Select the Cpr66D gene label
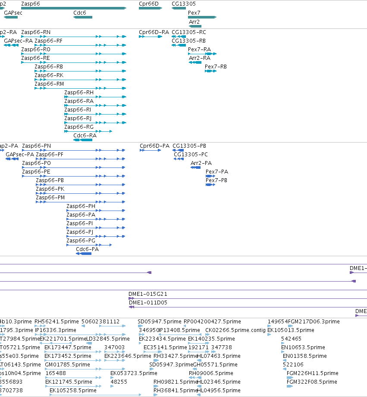 click(x=149, y=4)
